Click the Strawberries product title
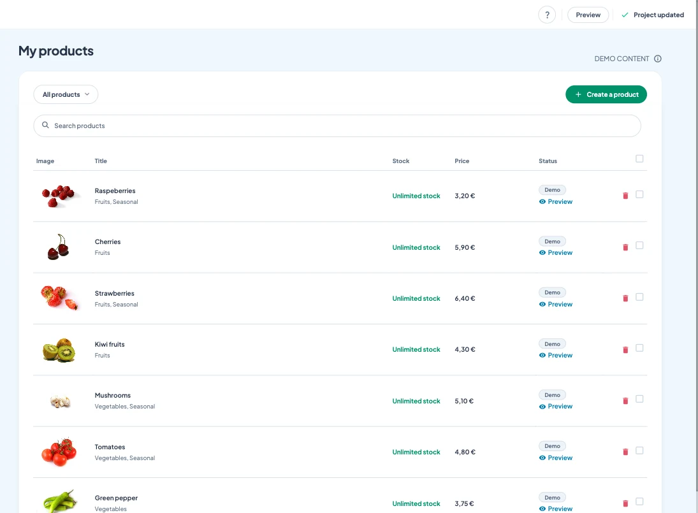This screenshot has width=698, height=513. 114,293
